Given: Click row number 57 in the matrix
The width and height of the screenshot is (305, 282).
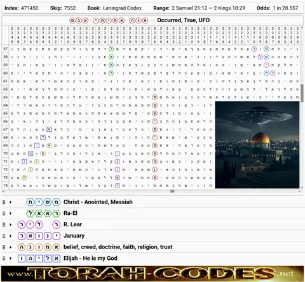Looking at the screenshot, I should [x=6, y=49].
